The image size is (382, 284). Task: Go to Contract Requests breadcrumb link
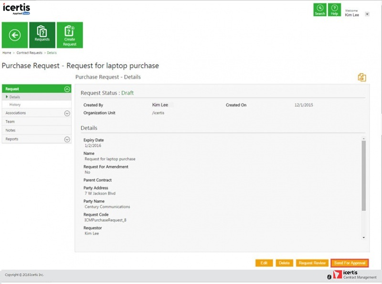29,53
